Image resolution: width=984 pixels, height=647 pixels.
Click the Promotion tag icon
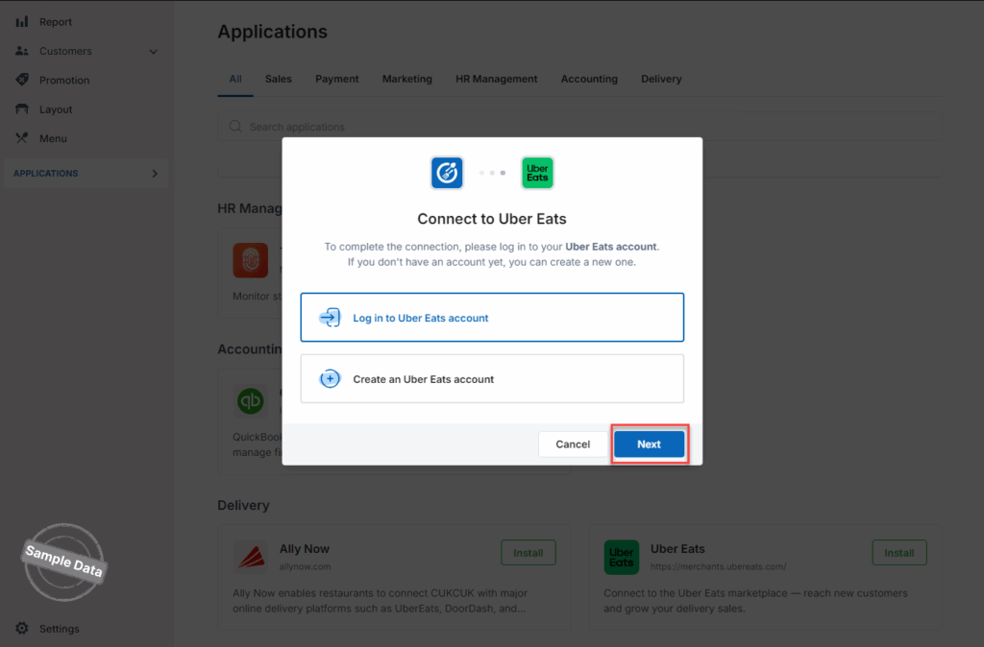coord(22,81)
